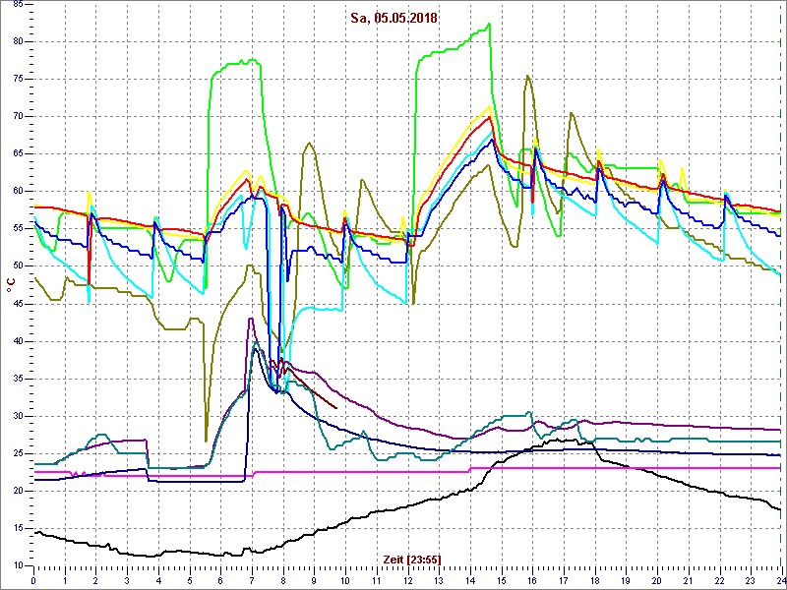Click hour 22 on the time axis
This screenshot has width=787, height=590.
(x=719, y=579)
